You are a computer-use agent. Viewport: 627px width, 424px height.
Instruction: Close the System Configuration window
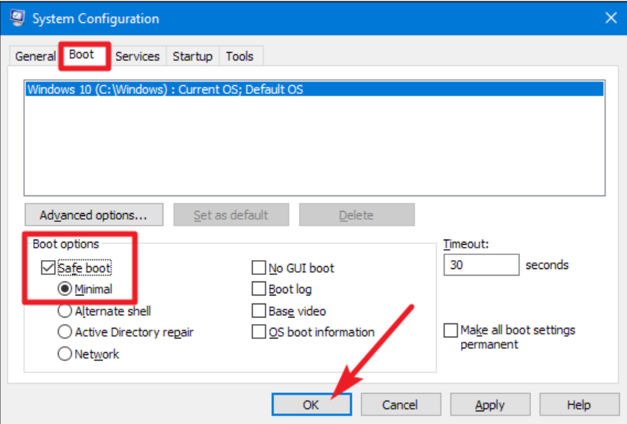pos(611,18)
